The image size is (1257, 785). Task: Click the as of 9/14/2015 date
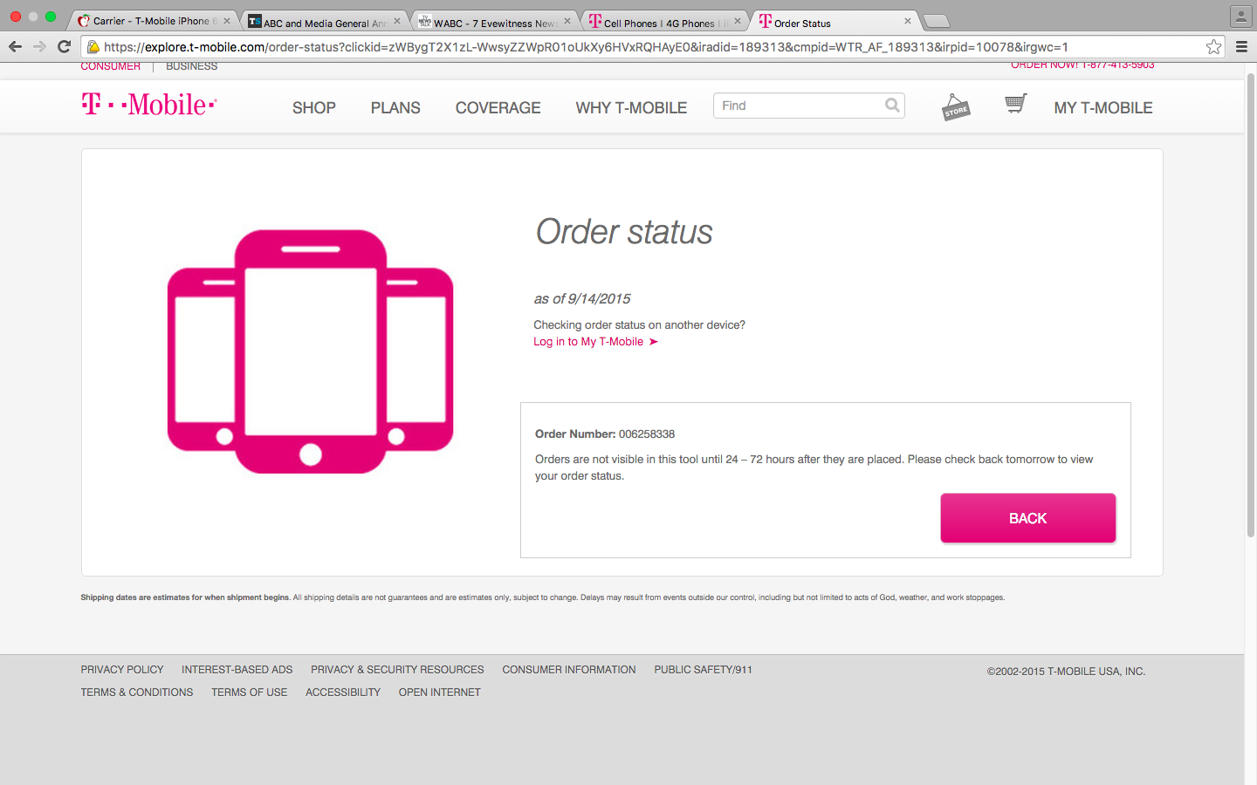coord(582,299)
